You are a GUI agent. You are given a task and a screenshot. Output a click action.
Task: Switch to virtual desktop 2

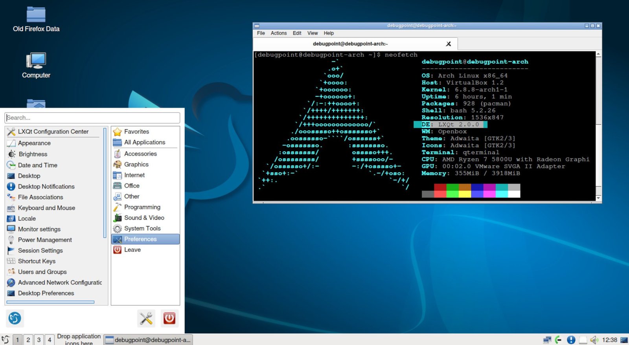point(28,340)
